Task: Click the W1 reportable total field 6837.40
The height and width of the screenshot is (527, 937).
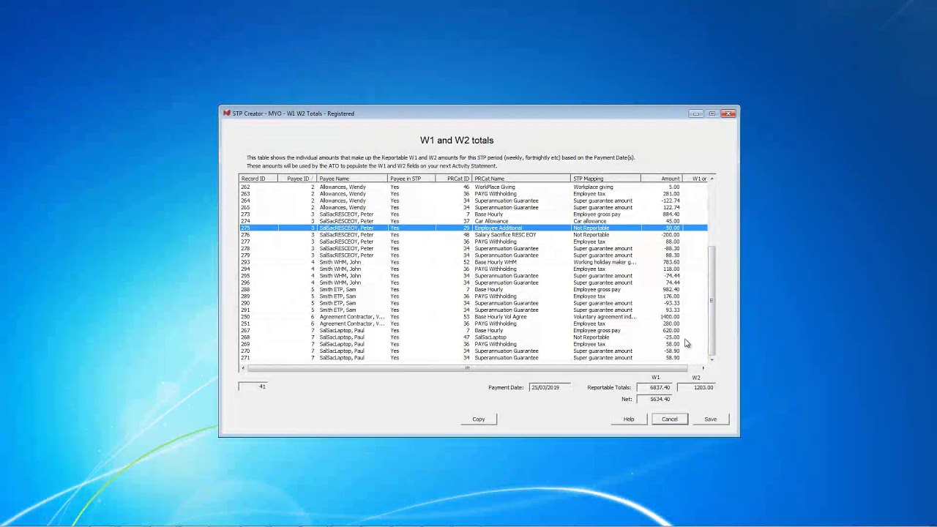Action: tap(656, 387)
